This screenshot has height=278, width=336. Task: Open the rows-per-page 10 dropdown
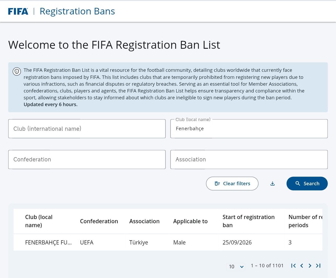pyautogui.click(x=236, y=267)
